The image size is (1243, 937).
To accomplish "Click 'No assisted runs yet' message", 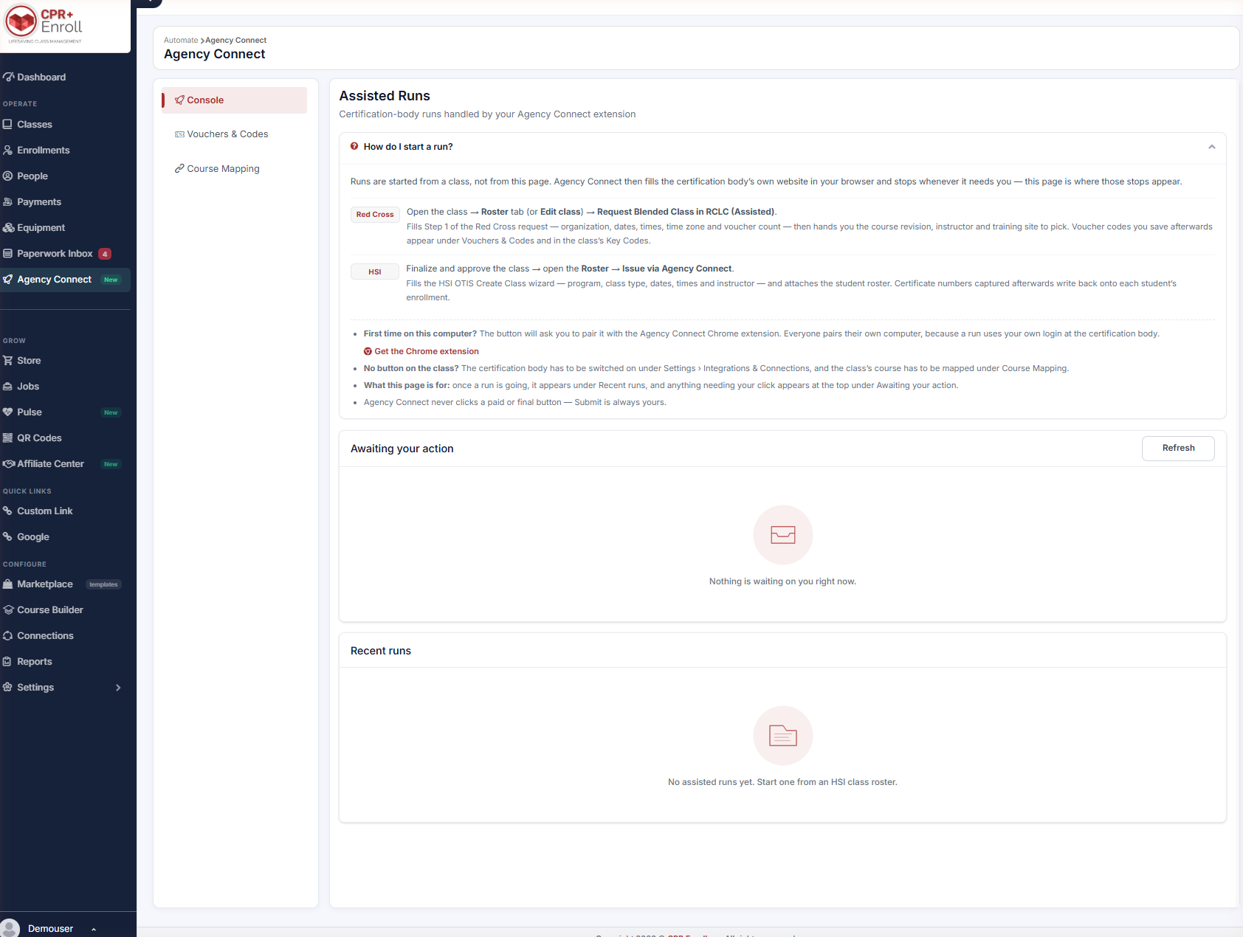I will (782, 782).
